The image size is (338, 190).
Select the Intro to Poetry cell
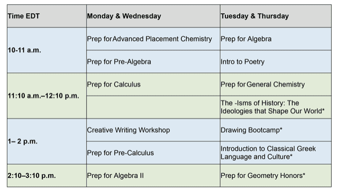pyautogui.click(x=276, y=62)
